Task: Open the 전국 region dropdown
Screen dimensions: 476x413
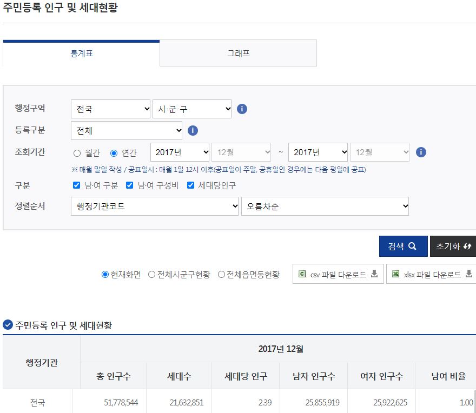Action: click(110, 109)
